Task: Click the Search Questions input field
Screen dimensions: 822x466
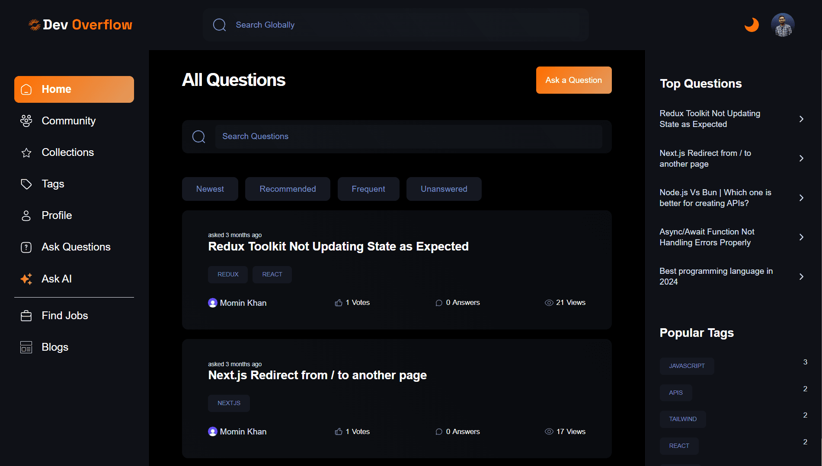Action: [x=408, y=136]
